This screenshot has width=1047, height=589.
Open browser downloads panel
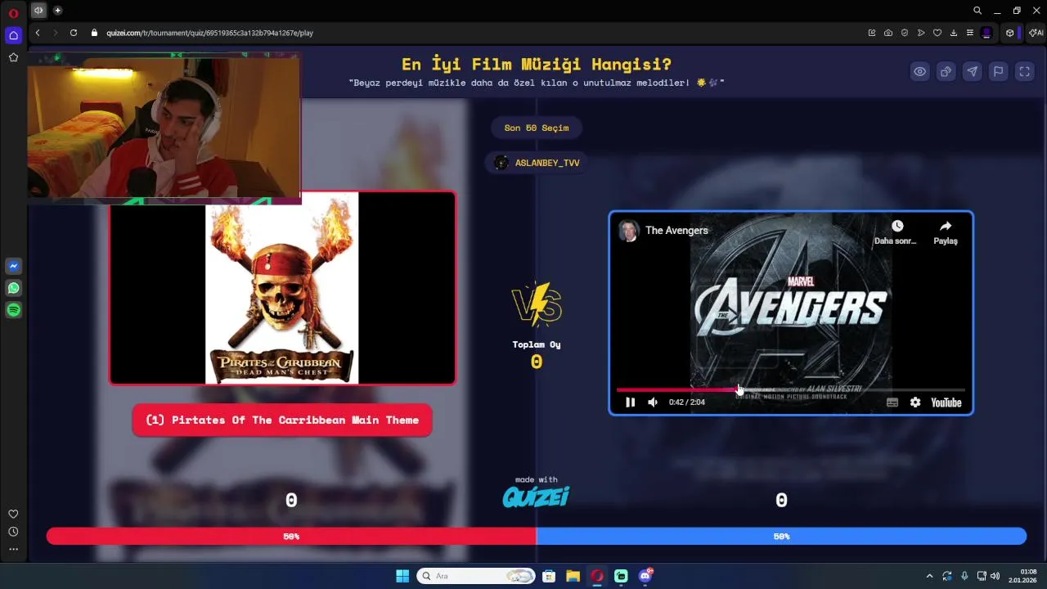tap(954, 33)
